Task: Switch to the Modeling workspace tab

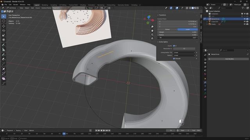Action: (x=45, y=5)
